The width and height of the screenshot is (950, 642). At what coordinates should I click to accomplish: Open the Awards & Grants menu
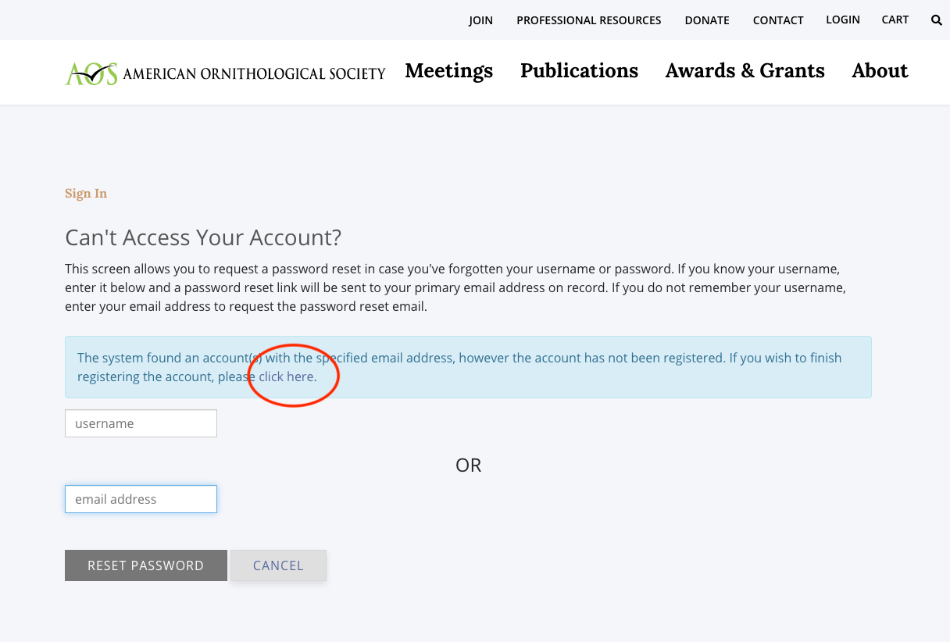point(745,71)
